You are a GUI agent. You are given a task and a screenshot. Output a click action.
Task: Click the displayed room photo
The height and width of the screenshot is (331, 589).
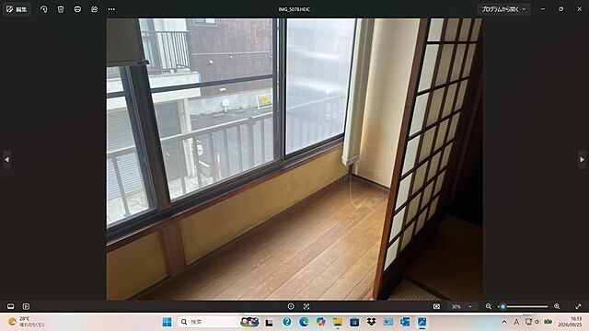(294, 159)
